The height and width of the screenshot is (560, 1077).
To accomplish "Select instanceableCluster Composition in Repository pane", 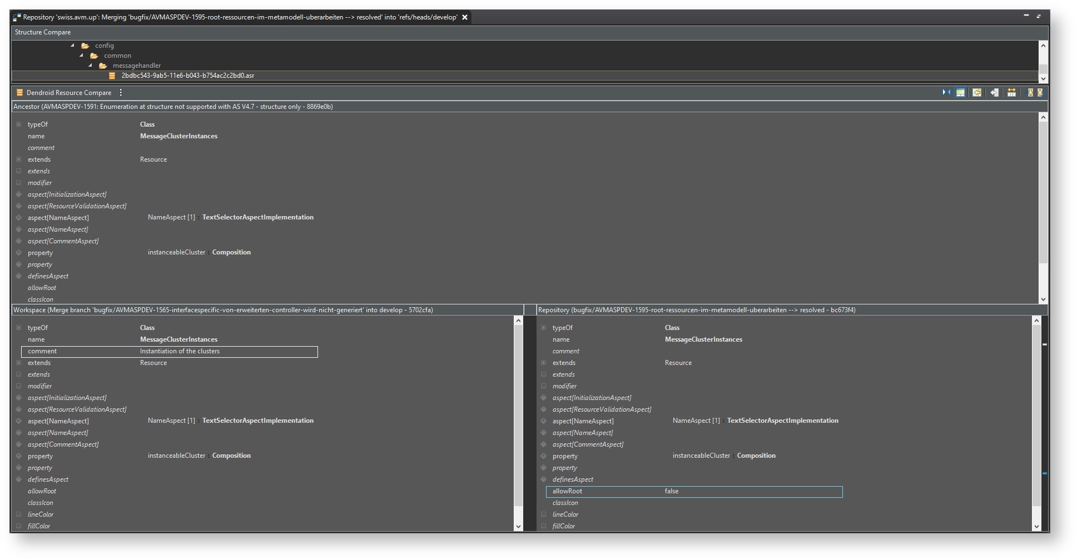I will [724, 456].
